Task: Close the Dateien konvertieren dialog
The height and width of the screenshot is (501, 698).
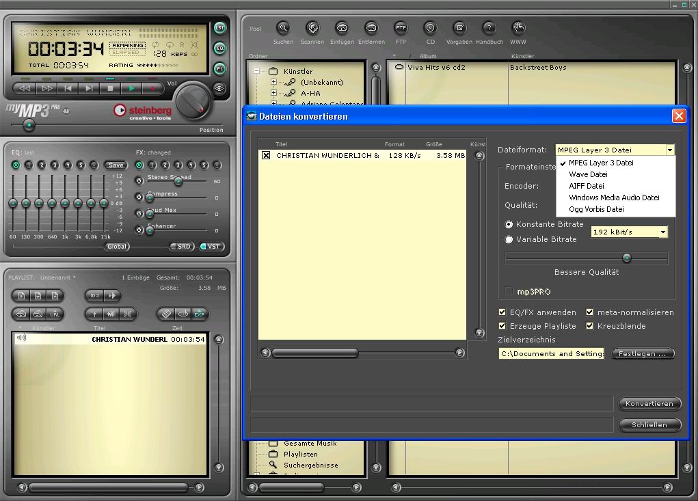Action: point(679,116)
